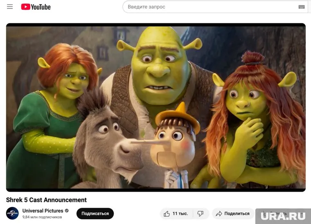Click the Shrek 5 Cast Announcement title
Viewport: 311px width, 224px height.
[x=46, y=200]
